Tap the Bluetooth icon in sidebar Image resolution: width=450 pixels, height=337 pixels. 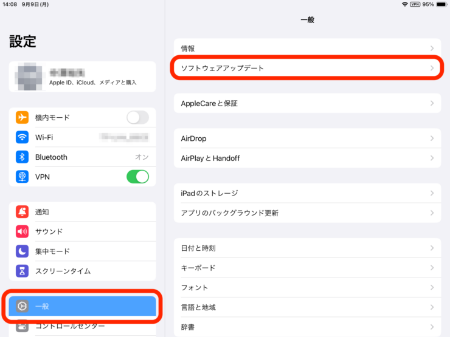[x=22, y=157]
